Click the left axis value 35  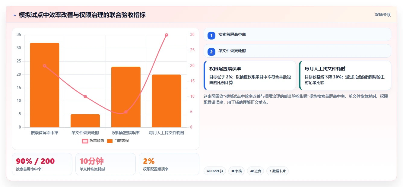point(19,35)
